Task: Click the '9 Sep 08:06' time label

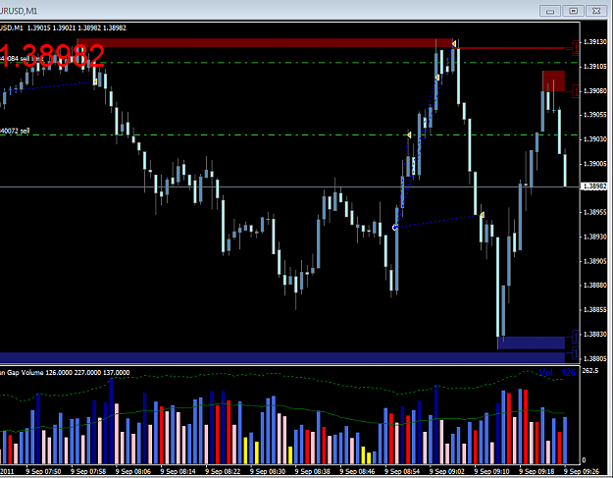Action: (x=133, y=471)
